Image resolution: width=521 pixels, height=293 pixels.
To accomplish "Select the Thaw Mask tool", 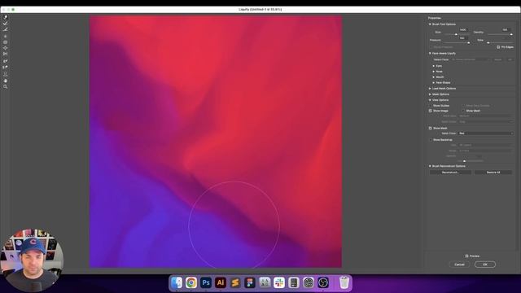I will [6, 67].
